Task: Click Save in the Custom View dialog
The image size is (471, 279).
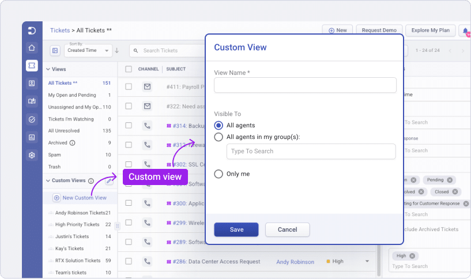Action: tap(236, 230)
